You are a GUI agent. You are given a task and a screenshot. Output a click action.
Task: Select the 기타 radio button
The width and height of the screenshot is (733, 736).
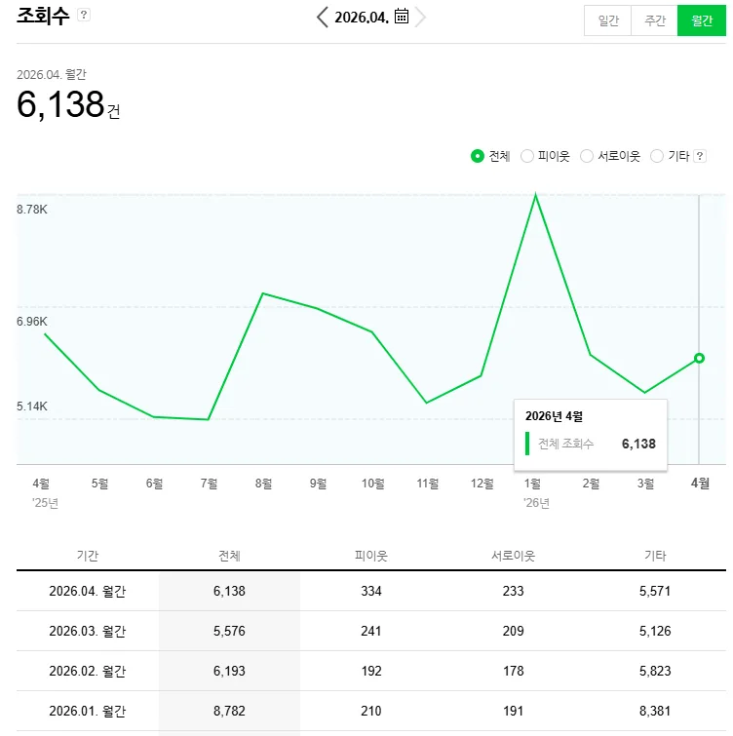click(657, 156)
